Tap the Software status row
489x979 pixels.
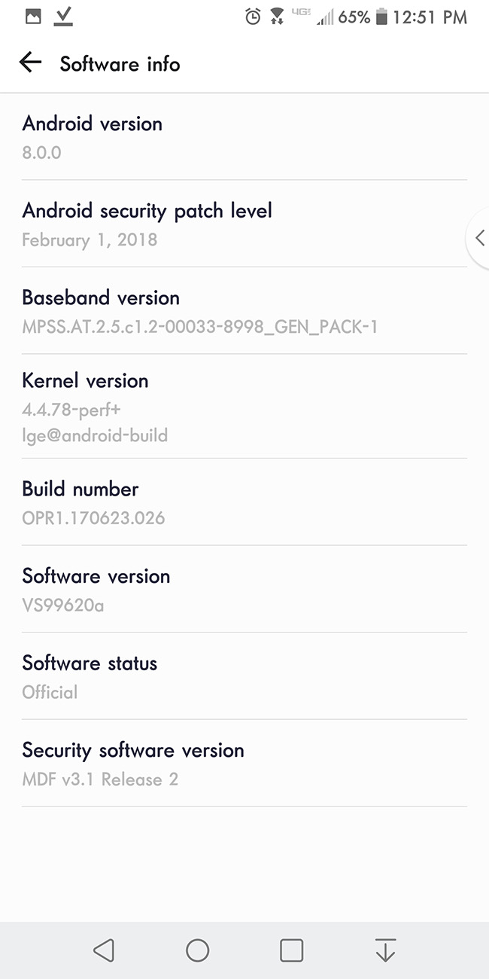point(244,676)
